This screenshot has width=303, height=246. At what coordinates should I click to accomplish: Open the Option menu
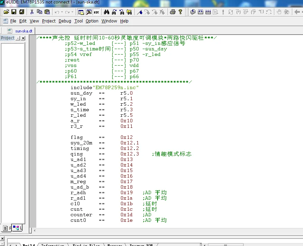(92, 21)
